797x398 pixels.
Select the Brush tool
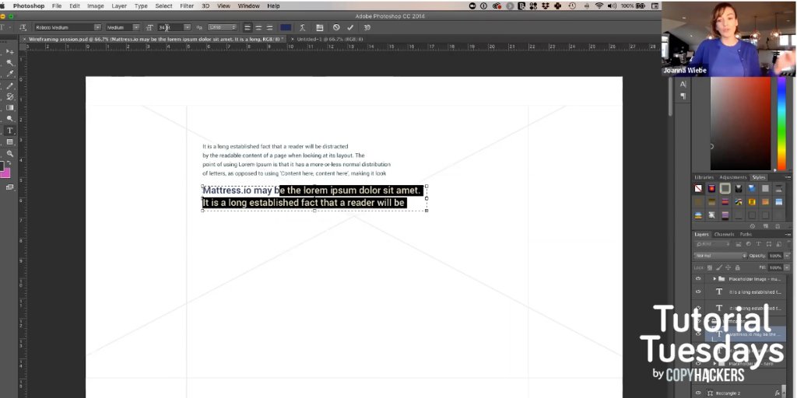pos(9,86)
